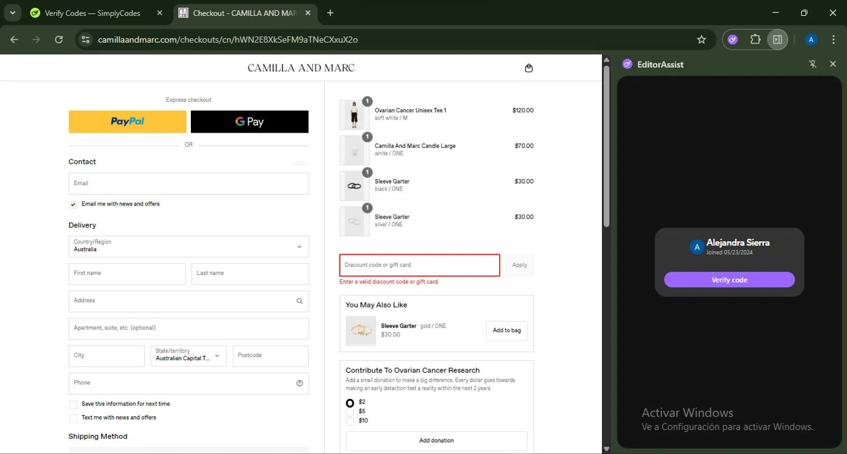847x454 pixels.
Task: Close the Verify Codes SimplyCodes tab
Action: click(x=160, y=13)
